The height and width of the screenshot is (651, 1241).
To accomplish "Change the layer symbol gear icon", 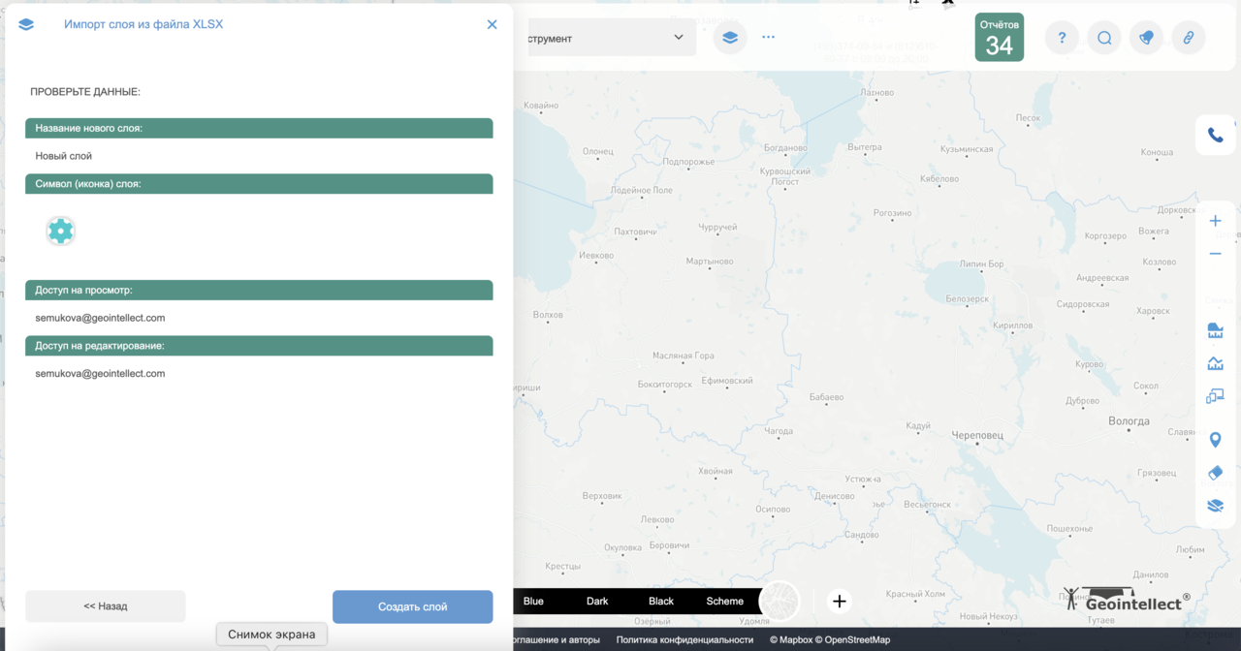I will pos(60,231).
